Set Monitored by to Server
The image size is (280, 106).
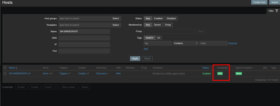[x=157, y=25]
